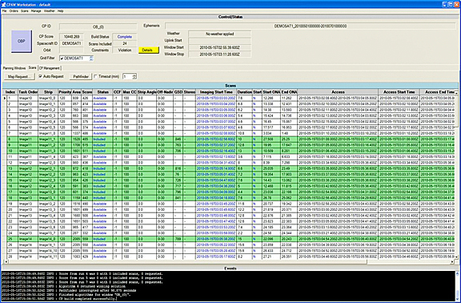Click the Build Status value Complete

pyautogui.click(x=125, y=37)
